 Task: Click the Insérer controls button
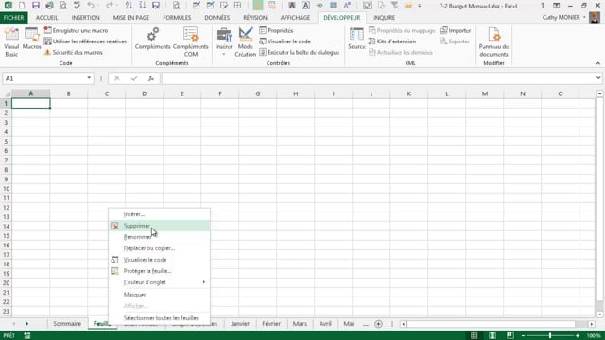[224, 42]
